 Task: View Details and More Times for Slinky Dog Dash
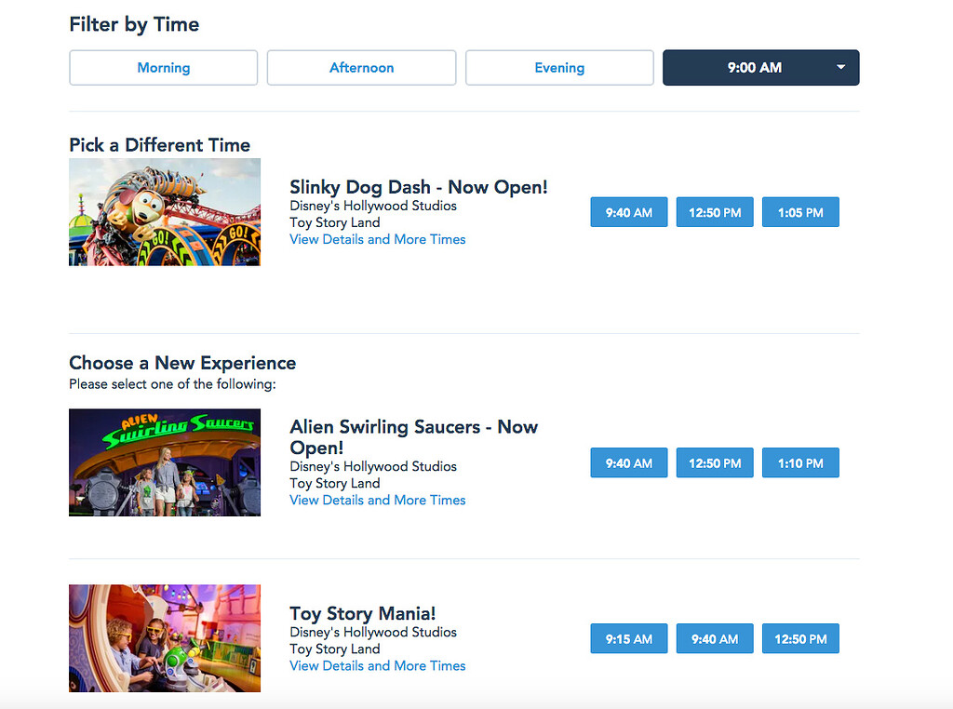tap(378, 239)
